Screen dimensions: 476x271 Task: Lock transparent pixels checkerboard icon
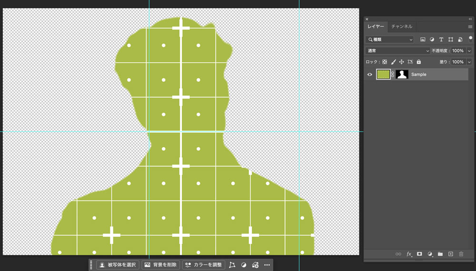[x=385, y=62]
